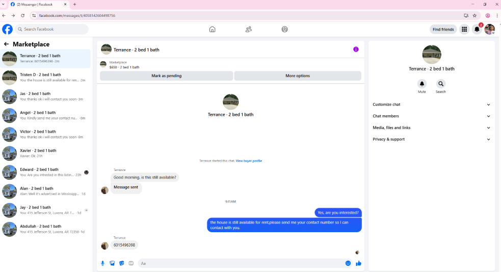Screen dimensions: 501x272
Task: Open conversation information purple icon
Action: [356, 50]
